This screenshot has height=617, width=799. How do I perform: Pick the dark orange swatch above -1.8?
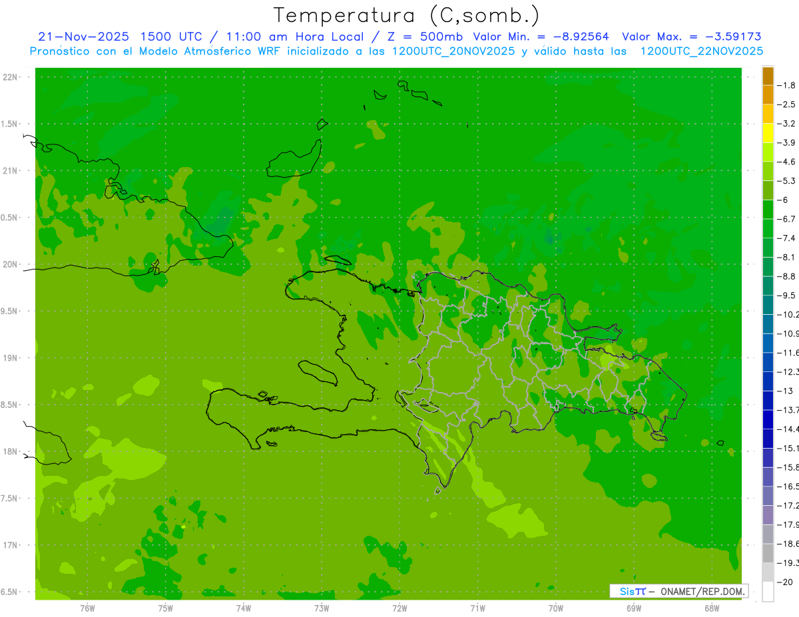click(768, 76)
